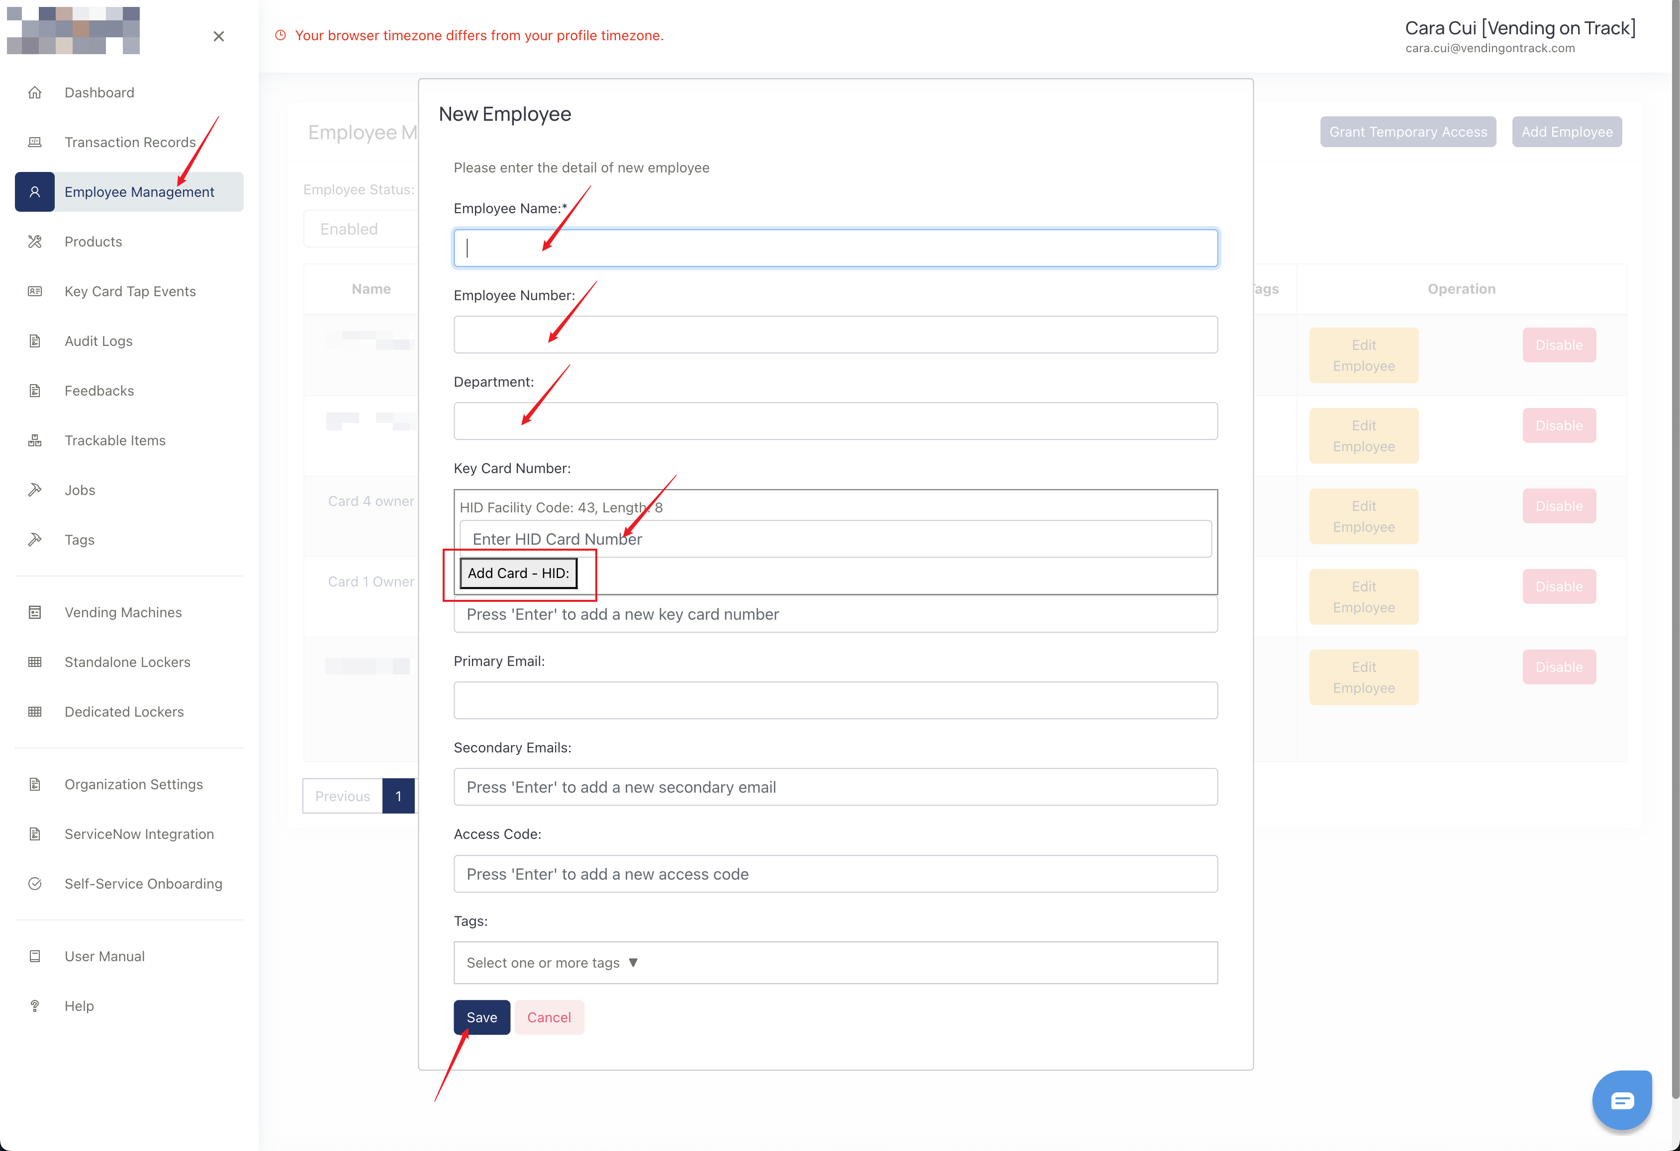1680x1151 pixels.
Task: Click Employee Name input field
Action: pos(836,247)
